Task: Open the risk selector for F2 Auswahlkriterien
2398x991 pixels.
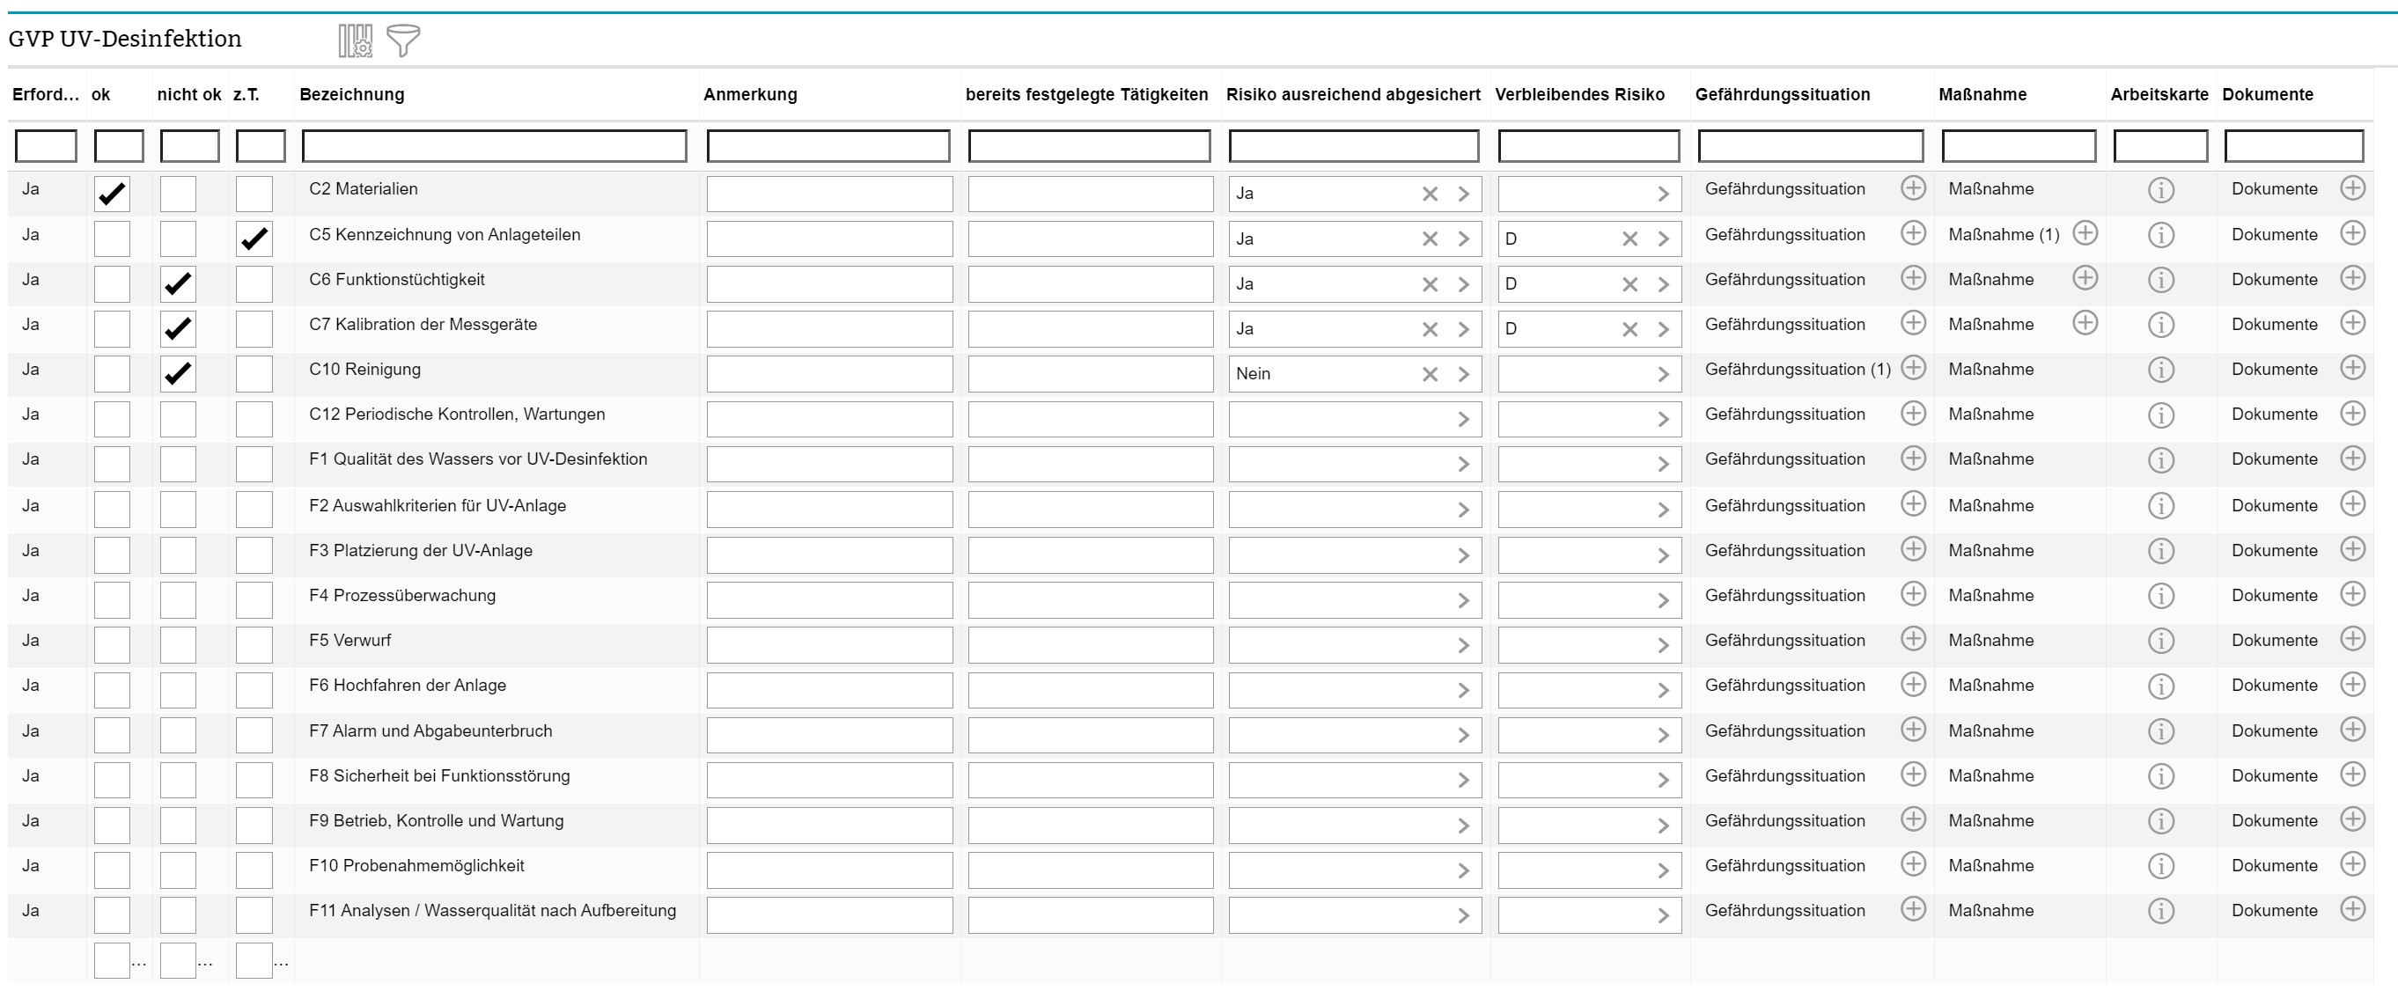Action: click(x=1465, y=509)
